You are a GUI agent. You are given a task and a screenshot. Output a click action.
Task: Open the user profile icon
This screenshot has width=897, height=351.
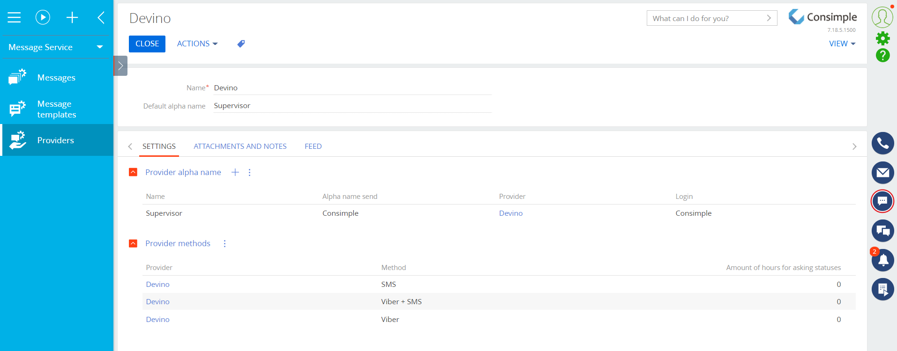(882, 17)
